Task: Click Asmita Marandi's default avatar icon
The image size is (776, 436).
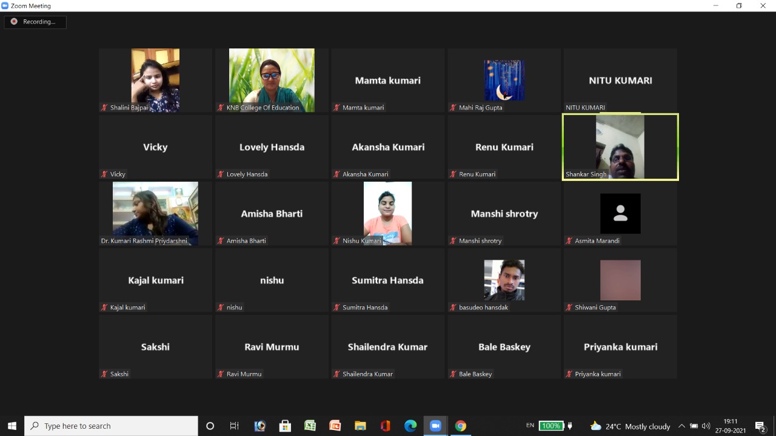Action: point(620,213)
